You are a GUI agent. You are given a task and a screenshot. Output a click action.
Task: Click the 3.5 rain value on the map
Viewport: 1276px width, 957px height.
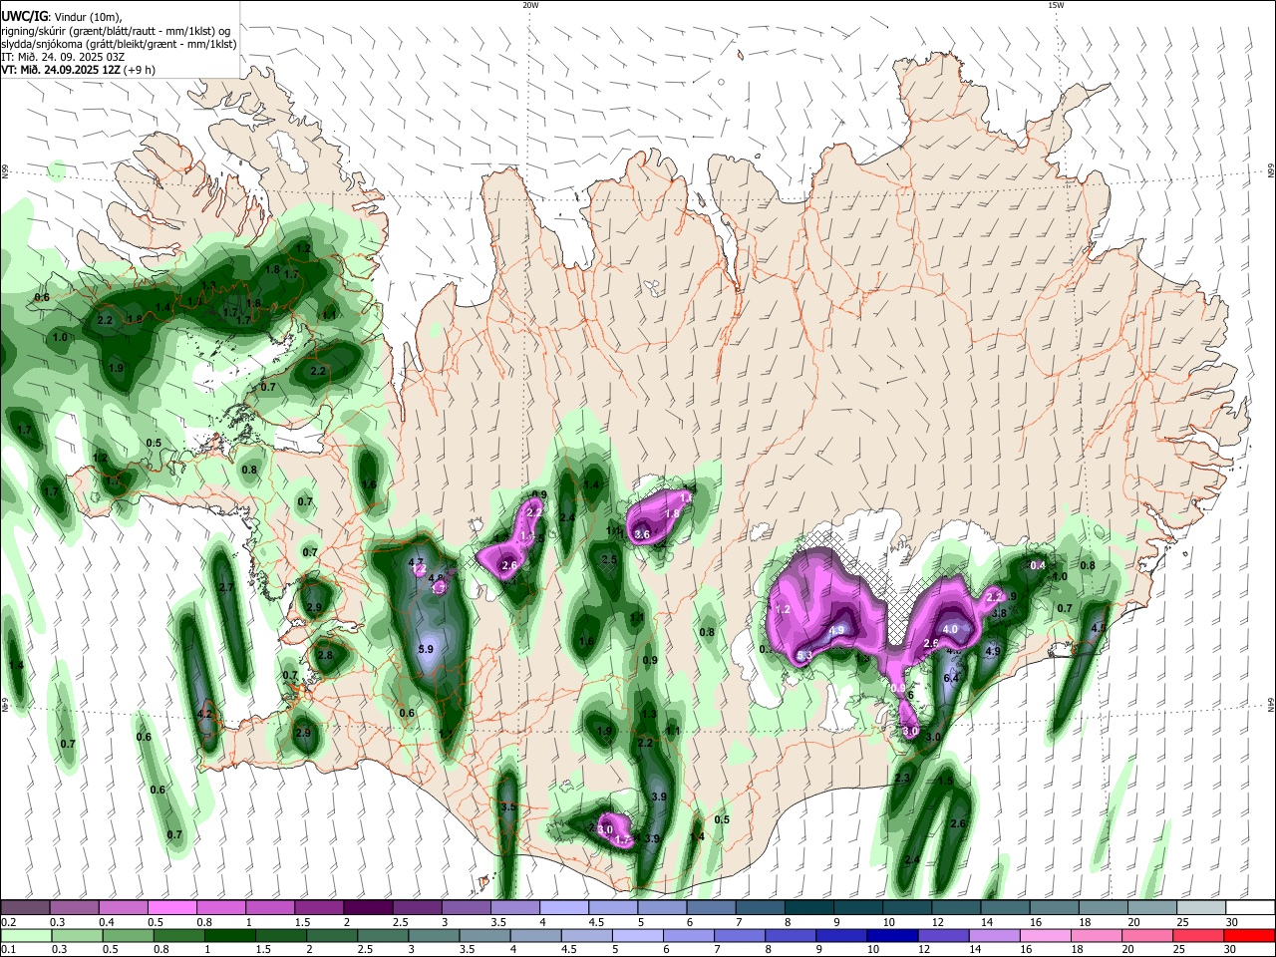pos(508,806)
